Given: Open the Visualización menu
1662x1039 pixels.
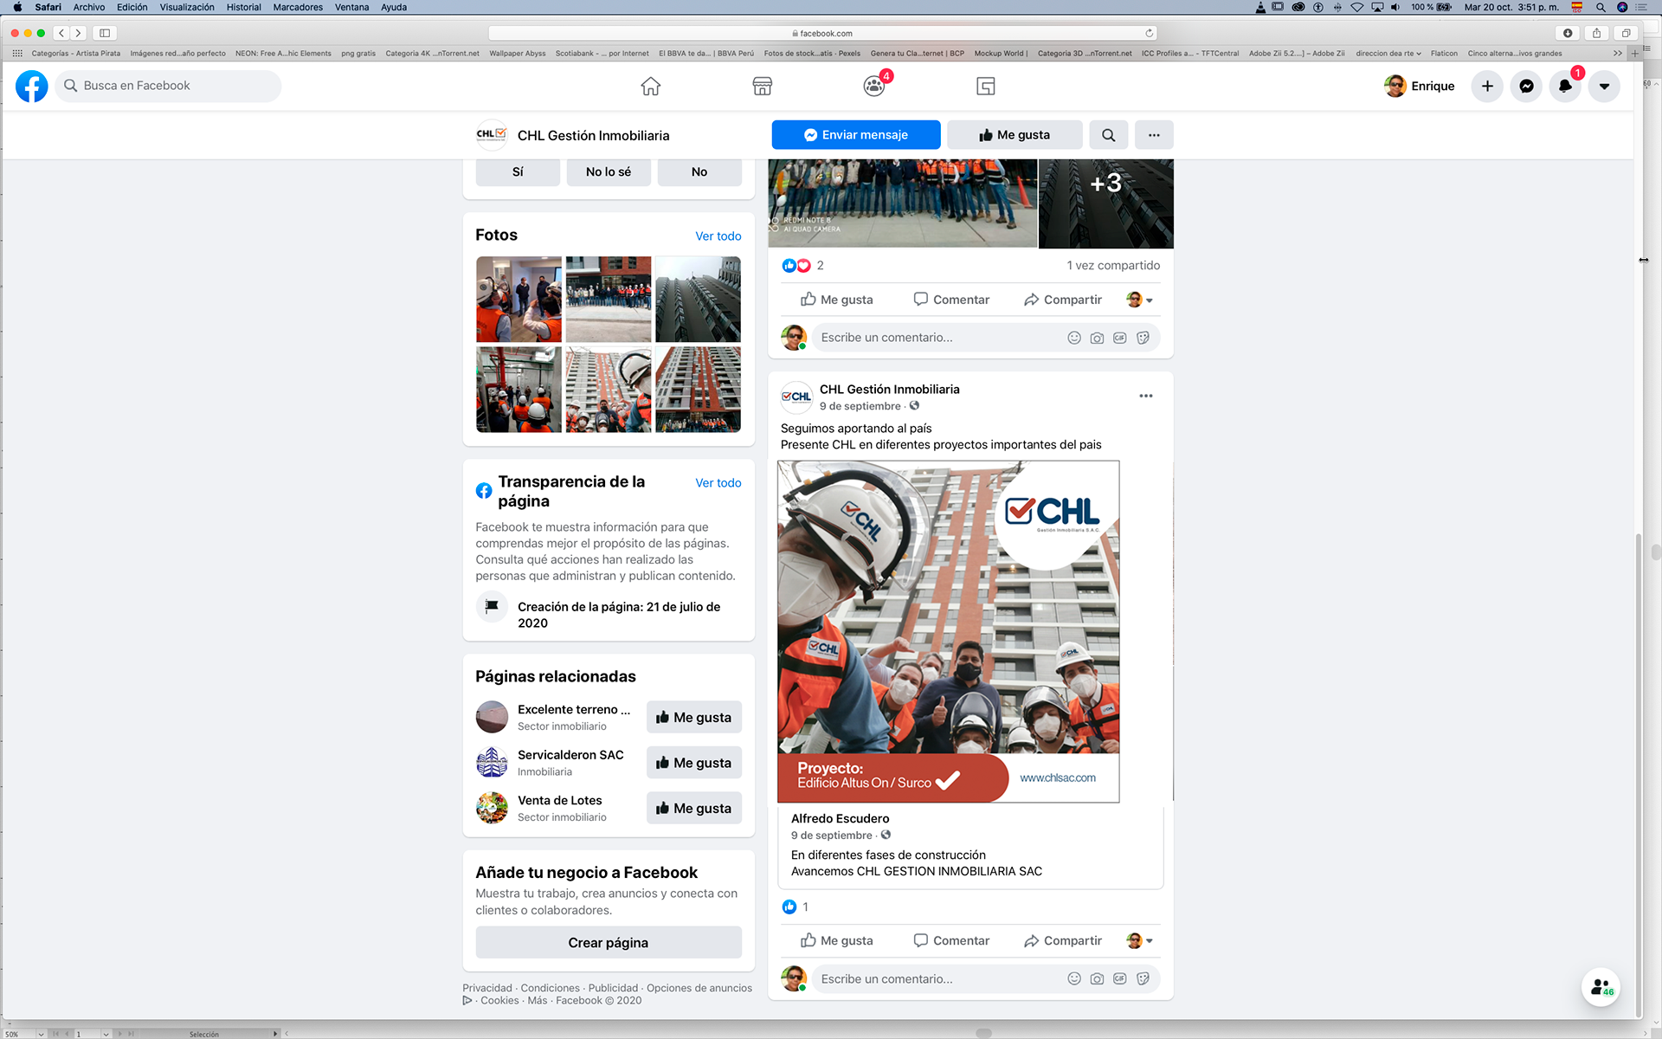Looking at the screenshot, I should tap(186, 7).
